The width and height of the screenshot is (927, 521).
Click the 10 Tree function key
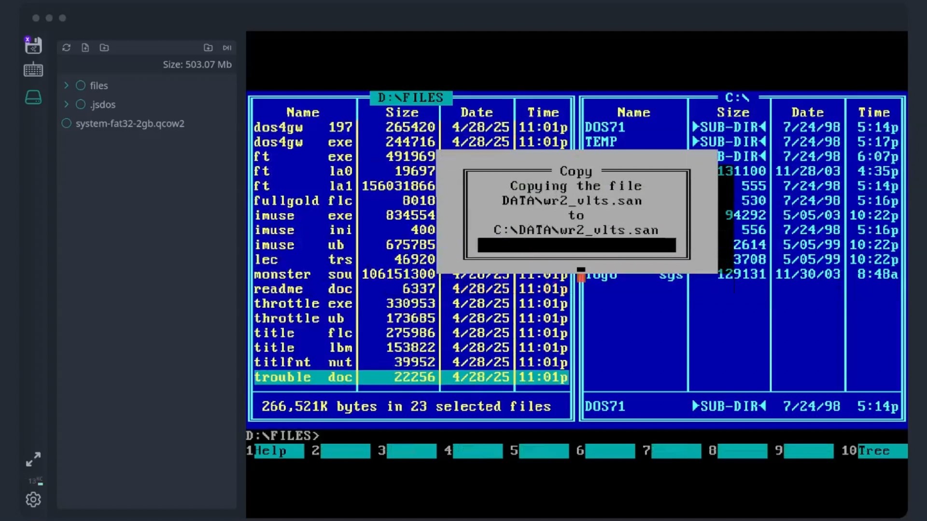pyautogui.click(x=874, y=451)
